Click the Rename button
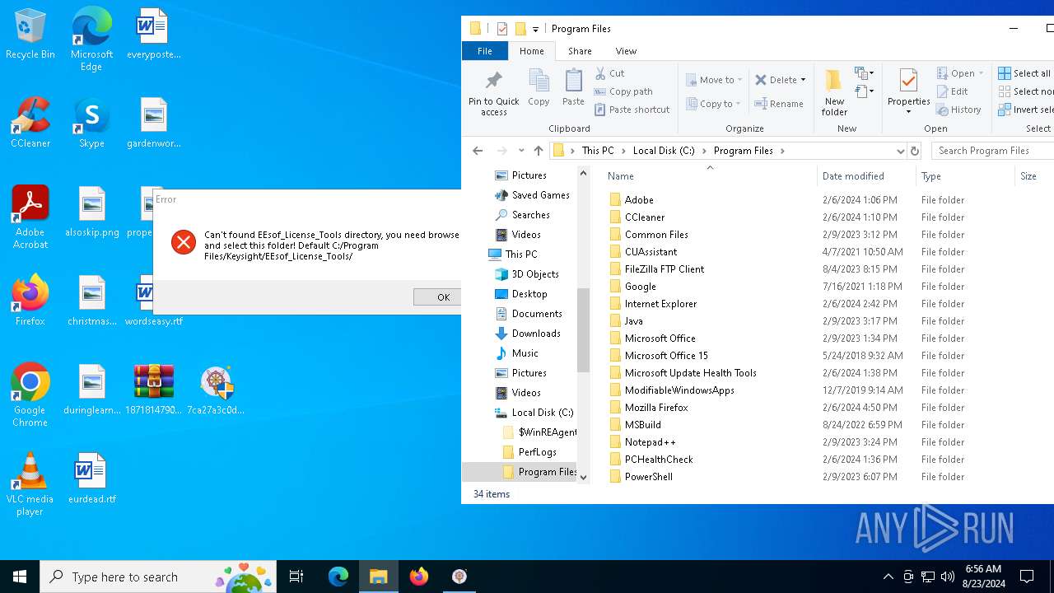Viewport: 1054px width, 593px height. click(x=779, y=104)
